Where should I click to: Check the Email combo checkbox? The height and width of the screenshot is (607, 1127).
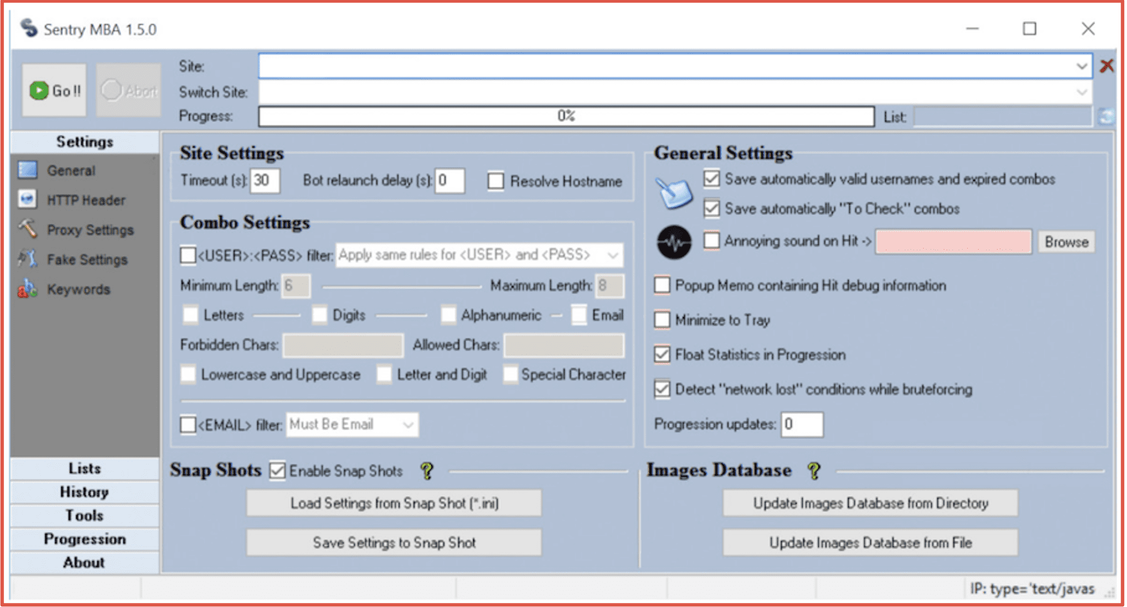[579, 315]
